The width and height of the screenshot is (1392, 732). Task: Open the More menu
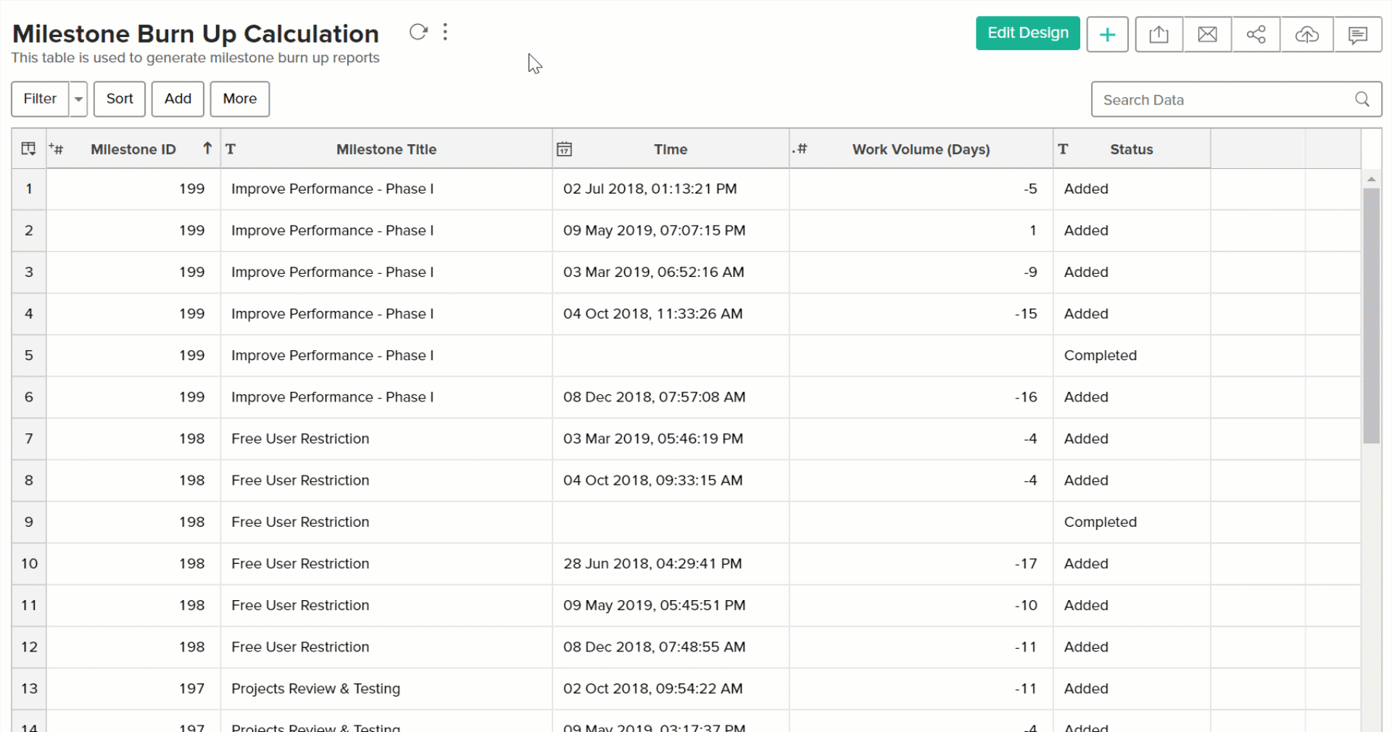pyautogui.click(x=239, y=99)
